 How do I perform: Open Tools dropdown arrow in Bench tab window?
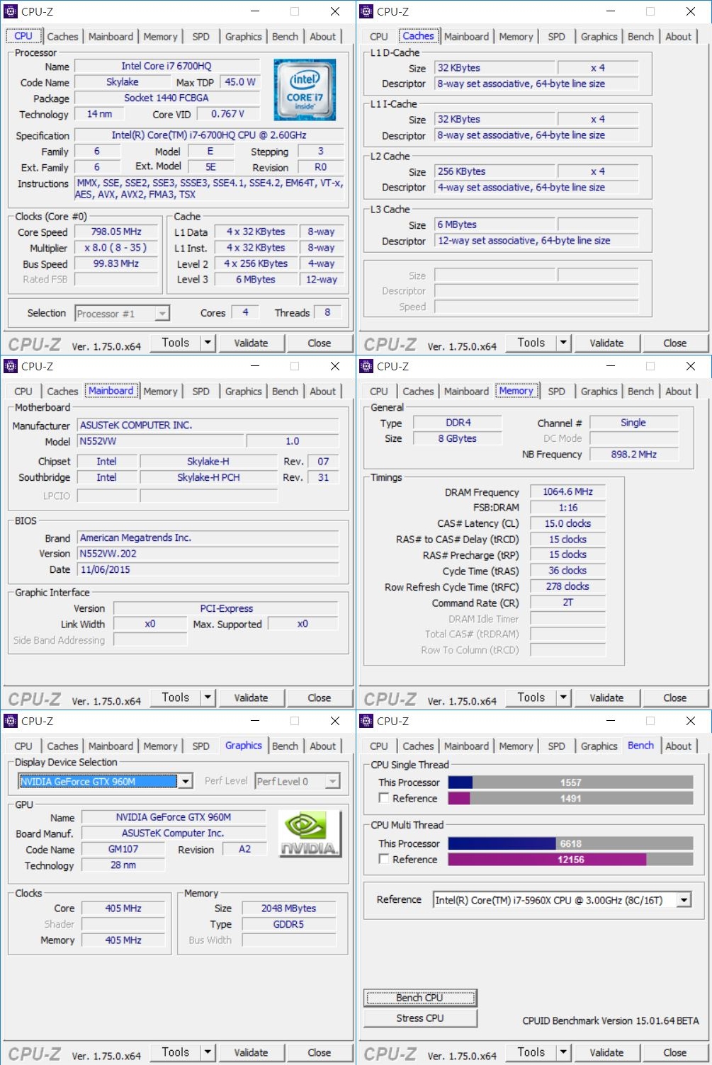[x=563, y=1052]
